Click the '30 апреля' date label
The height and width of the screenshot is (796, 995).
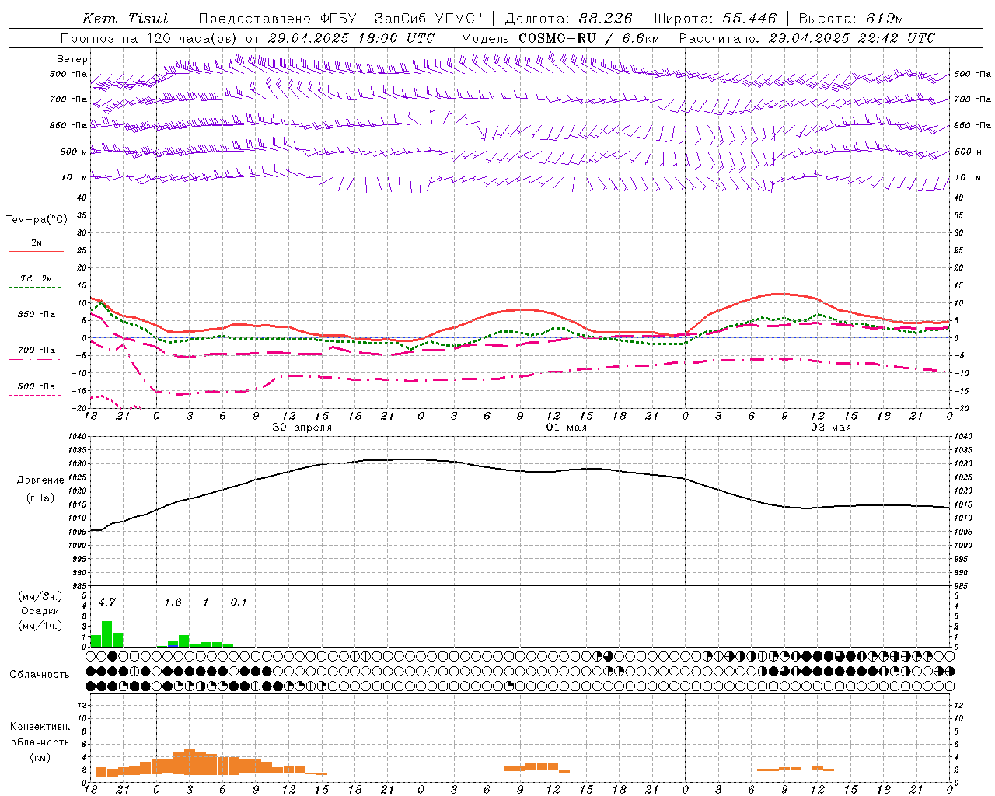302,428
